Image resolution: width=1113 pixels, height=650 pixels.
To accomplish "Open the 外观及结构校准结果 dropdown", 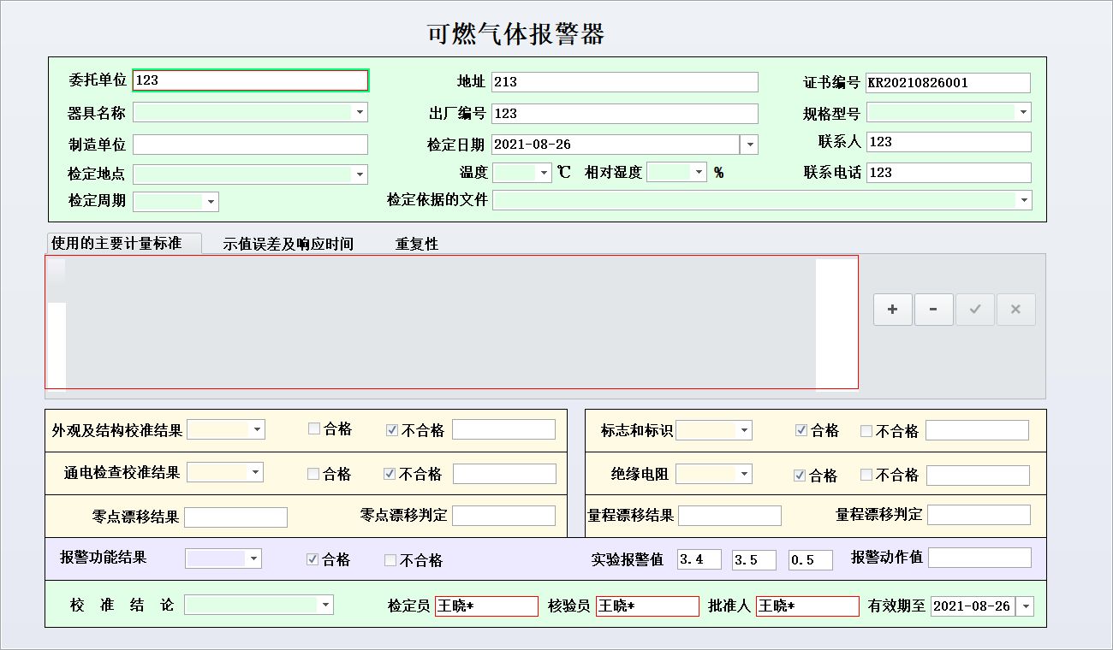I will coord(257,429).
